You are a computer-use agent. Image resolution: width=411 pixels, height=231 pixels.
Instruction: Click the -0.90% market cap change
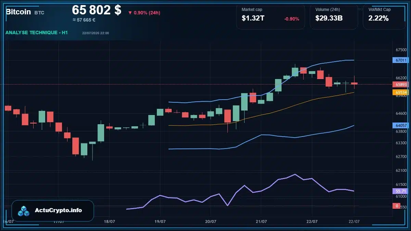291,19
